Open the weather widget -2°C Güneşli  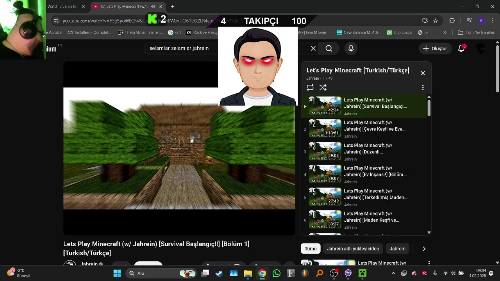[19, 273]
